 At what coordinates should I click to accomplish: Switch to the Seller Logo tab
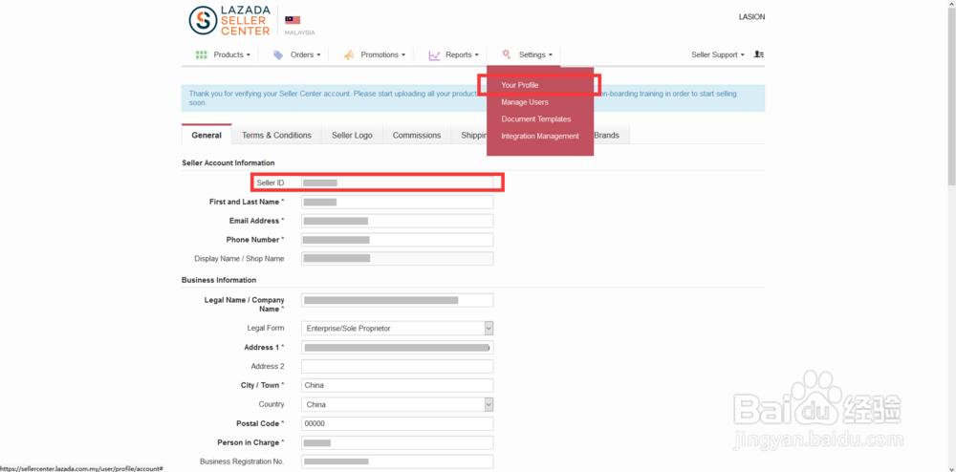click(x=352, y=136)
